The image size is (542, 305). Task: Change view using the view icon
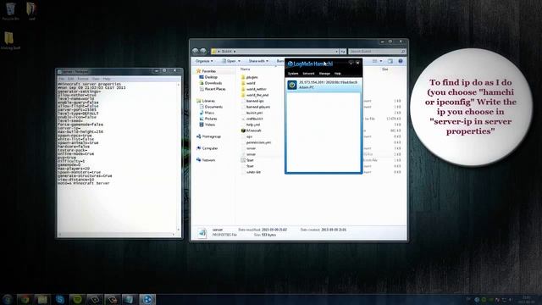[x=374, y=61]
